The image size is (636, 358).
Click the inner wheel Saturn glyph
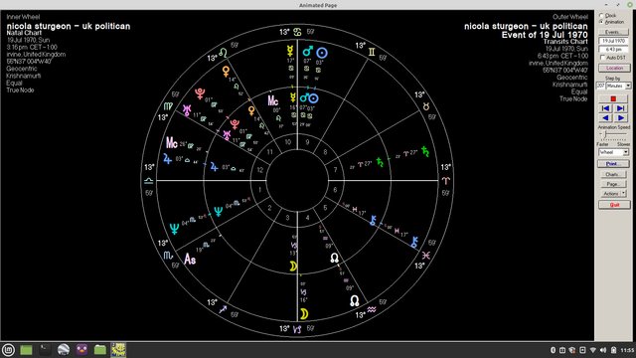(380, 162)
